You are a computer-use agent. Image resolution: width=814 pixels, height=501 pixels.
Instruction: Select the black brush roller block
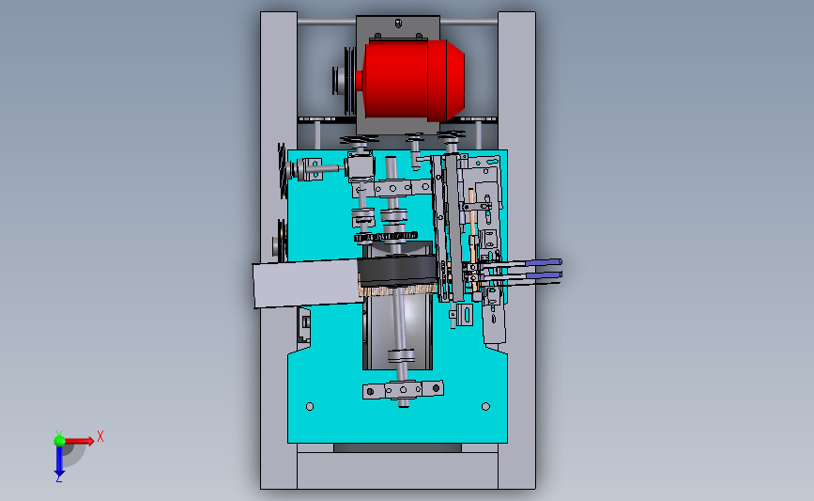click(398, 272)
